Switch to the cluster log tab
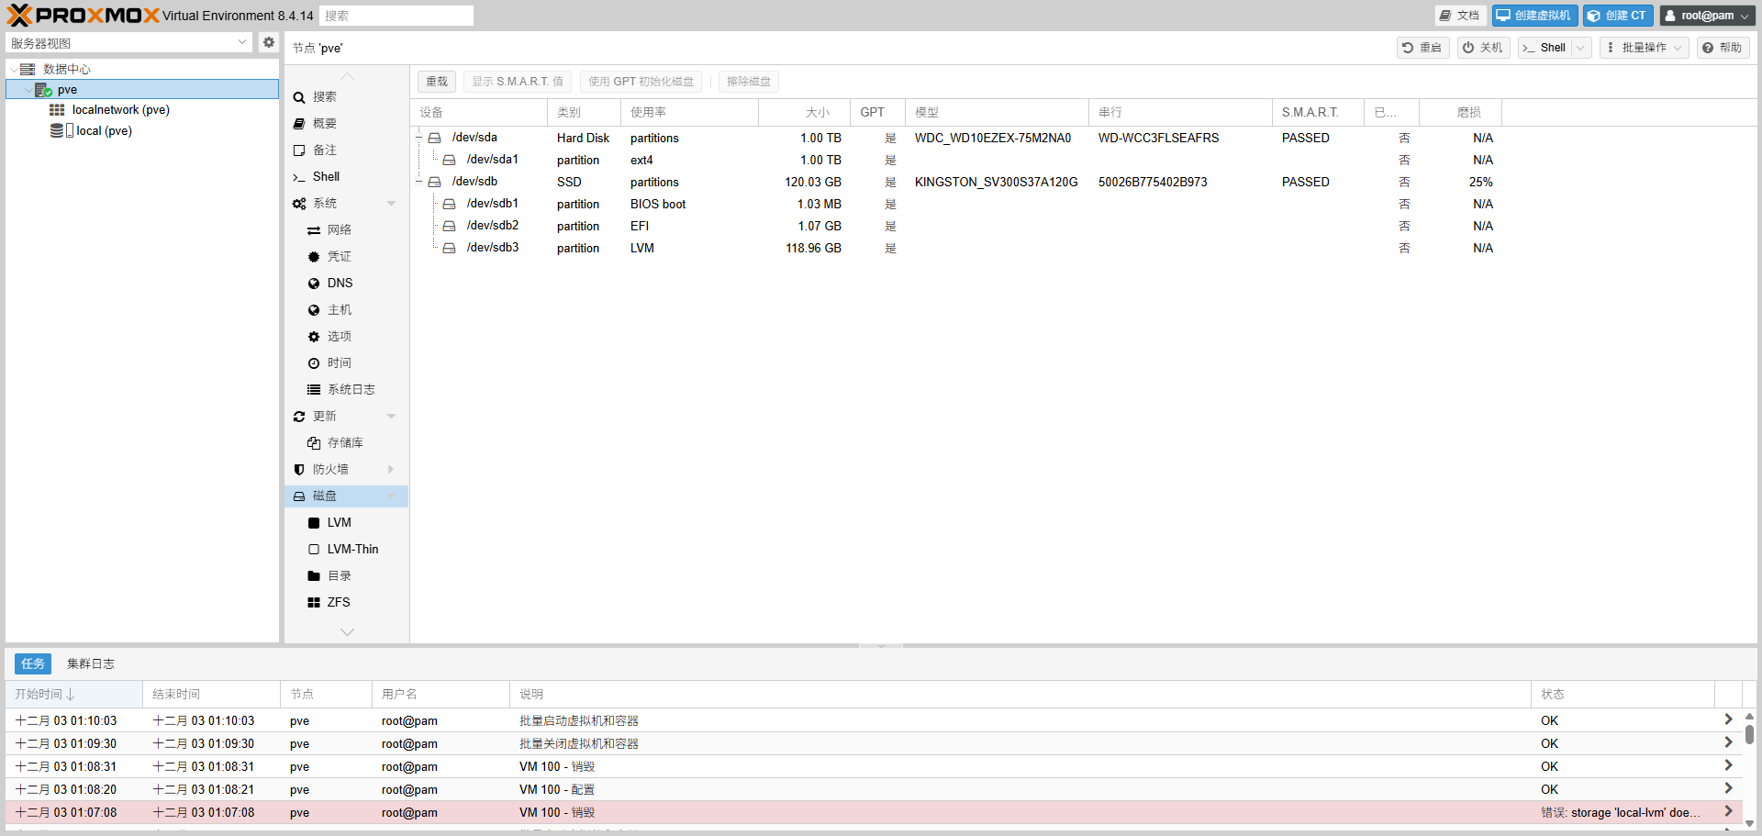This screenshot has width=1762, height=836. pyautogui.click(x=90, y=663)
